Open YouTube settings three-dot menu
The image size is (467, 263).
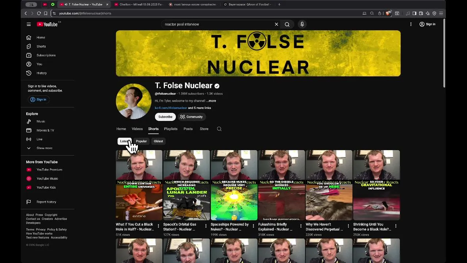point(411,24)
